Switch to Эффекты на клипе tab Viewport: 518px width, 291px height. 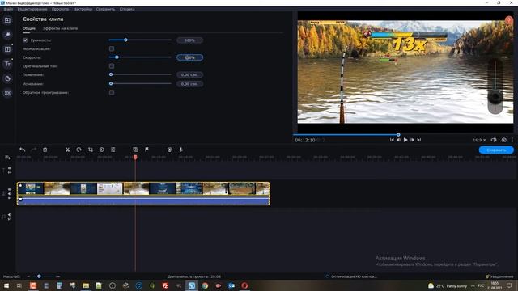(60, 29)
